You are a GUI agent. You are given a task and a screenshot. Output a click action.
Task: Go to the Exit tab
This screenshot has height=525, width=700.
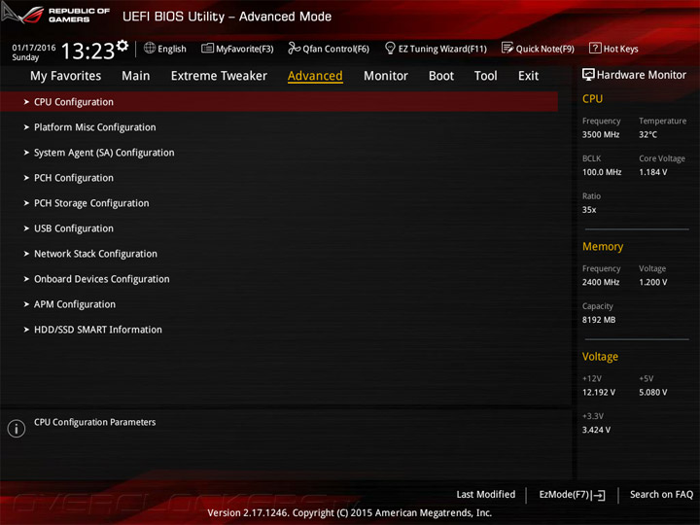click(x=529, y=76)
